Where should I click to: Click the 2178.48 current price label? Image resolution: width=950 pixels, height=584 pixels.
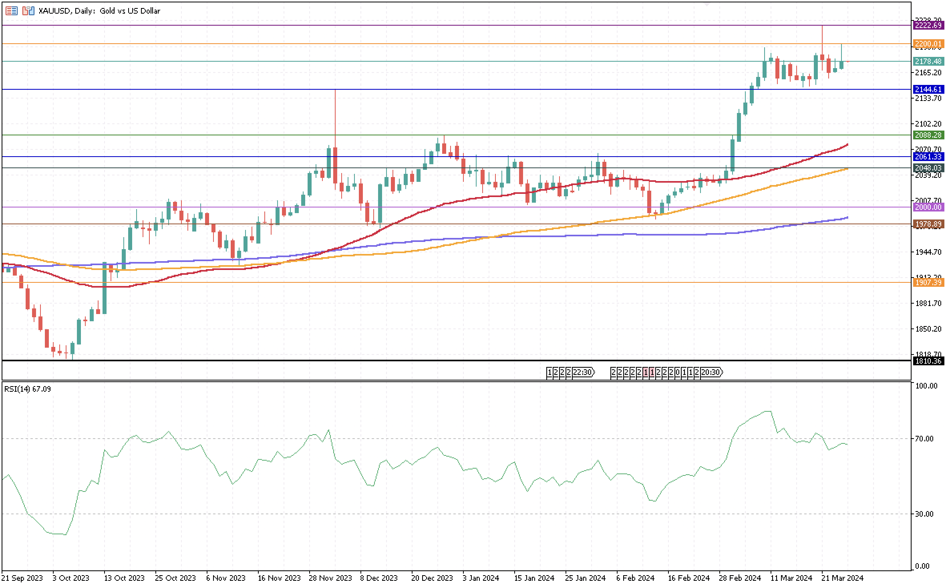[928, 61]
